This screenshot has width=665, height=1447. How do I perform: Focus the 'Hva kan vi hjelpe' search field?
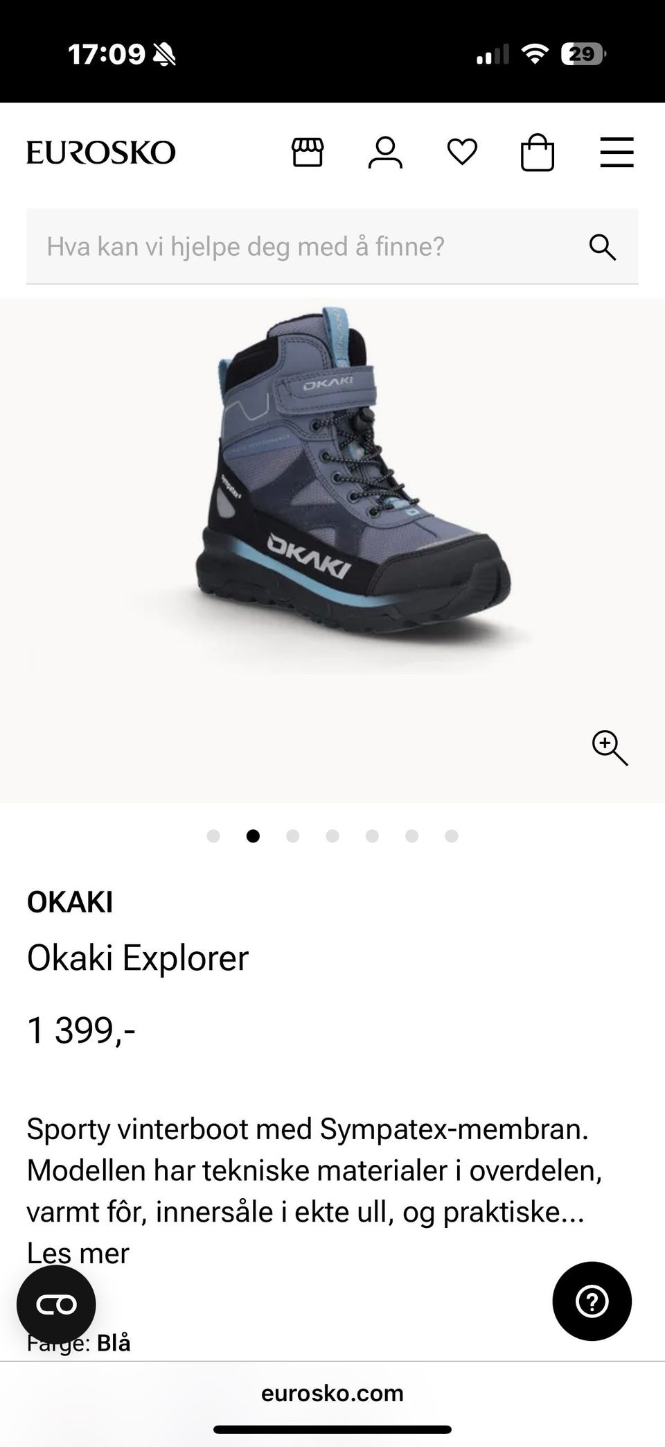click(332, 247)
